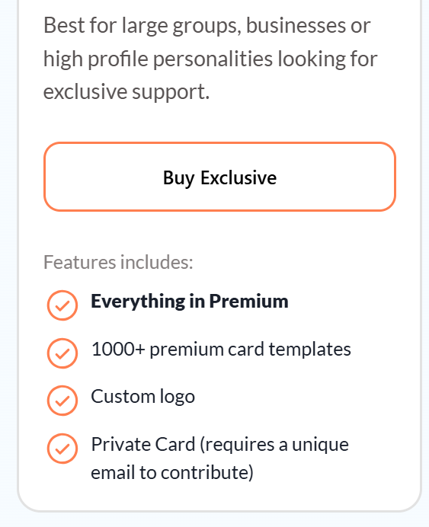Click the word 'logo' in Custom logo
The width and height of the screenshot is (429, 527).
pyautogui.click(x=178, y=398)
